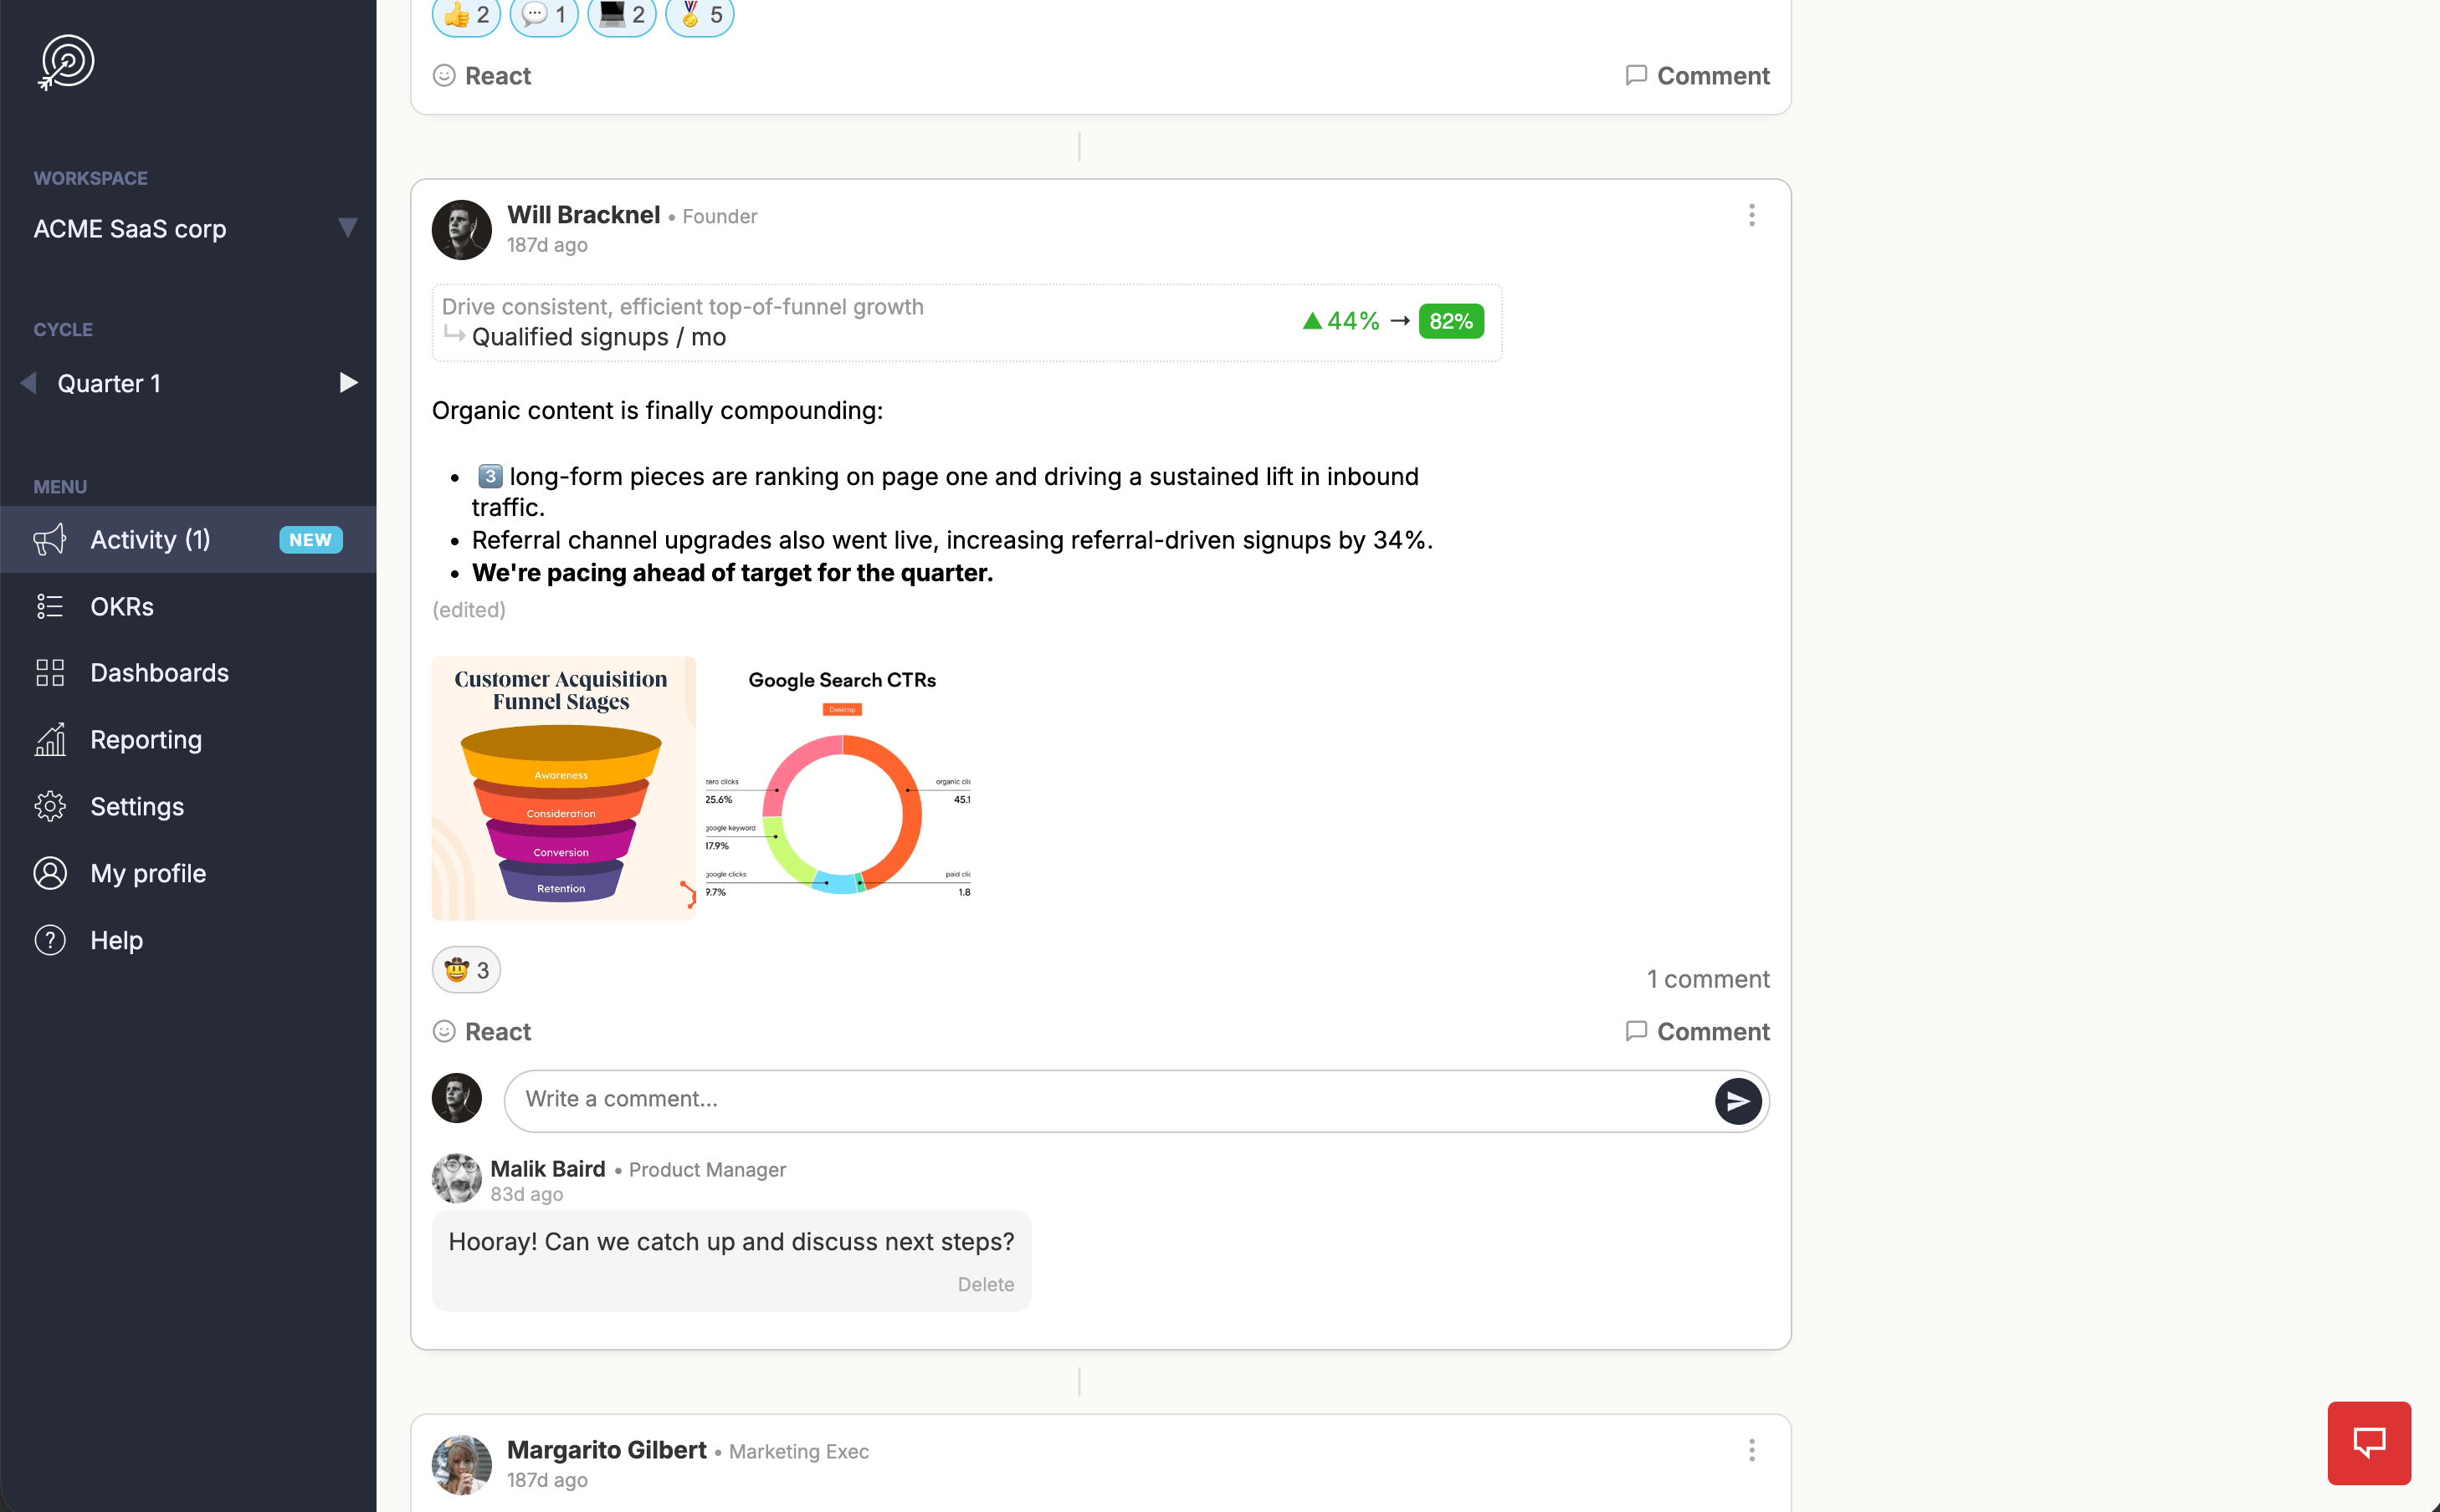Open Dashboards from the sidebar
2440x1512 pixels.
[x=188, y=673]
